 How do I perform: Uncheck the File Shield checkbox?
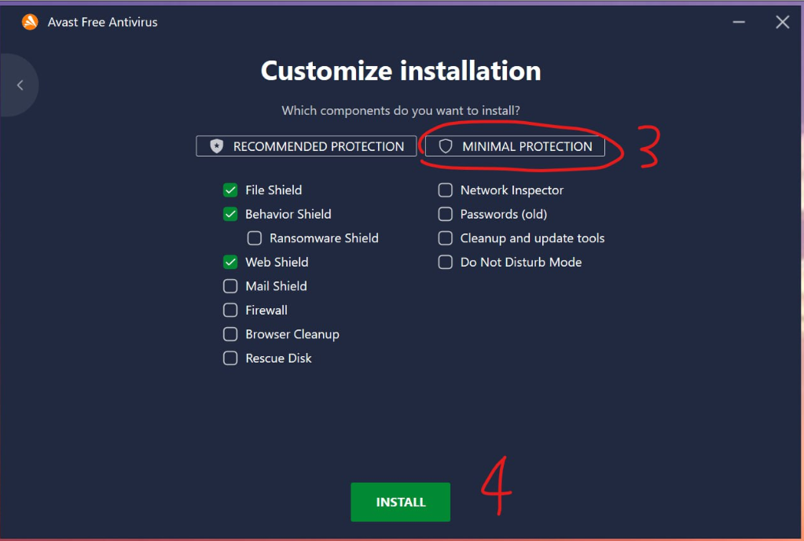tap(230, 190)
